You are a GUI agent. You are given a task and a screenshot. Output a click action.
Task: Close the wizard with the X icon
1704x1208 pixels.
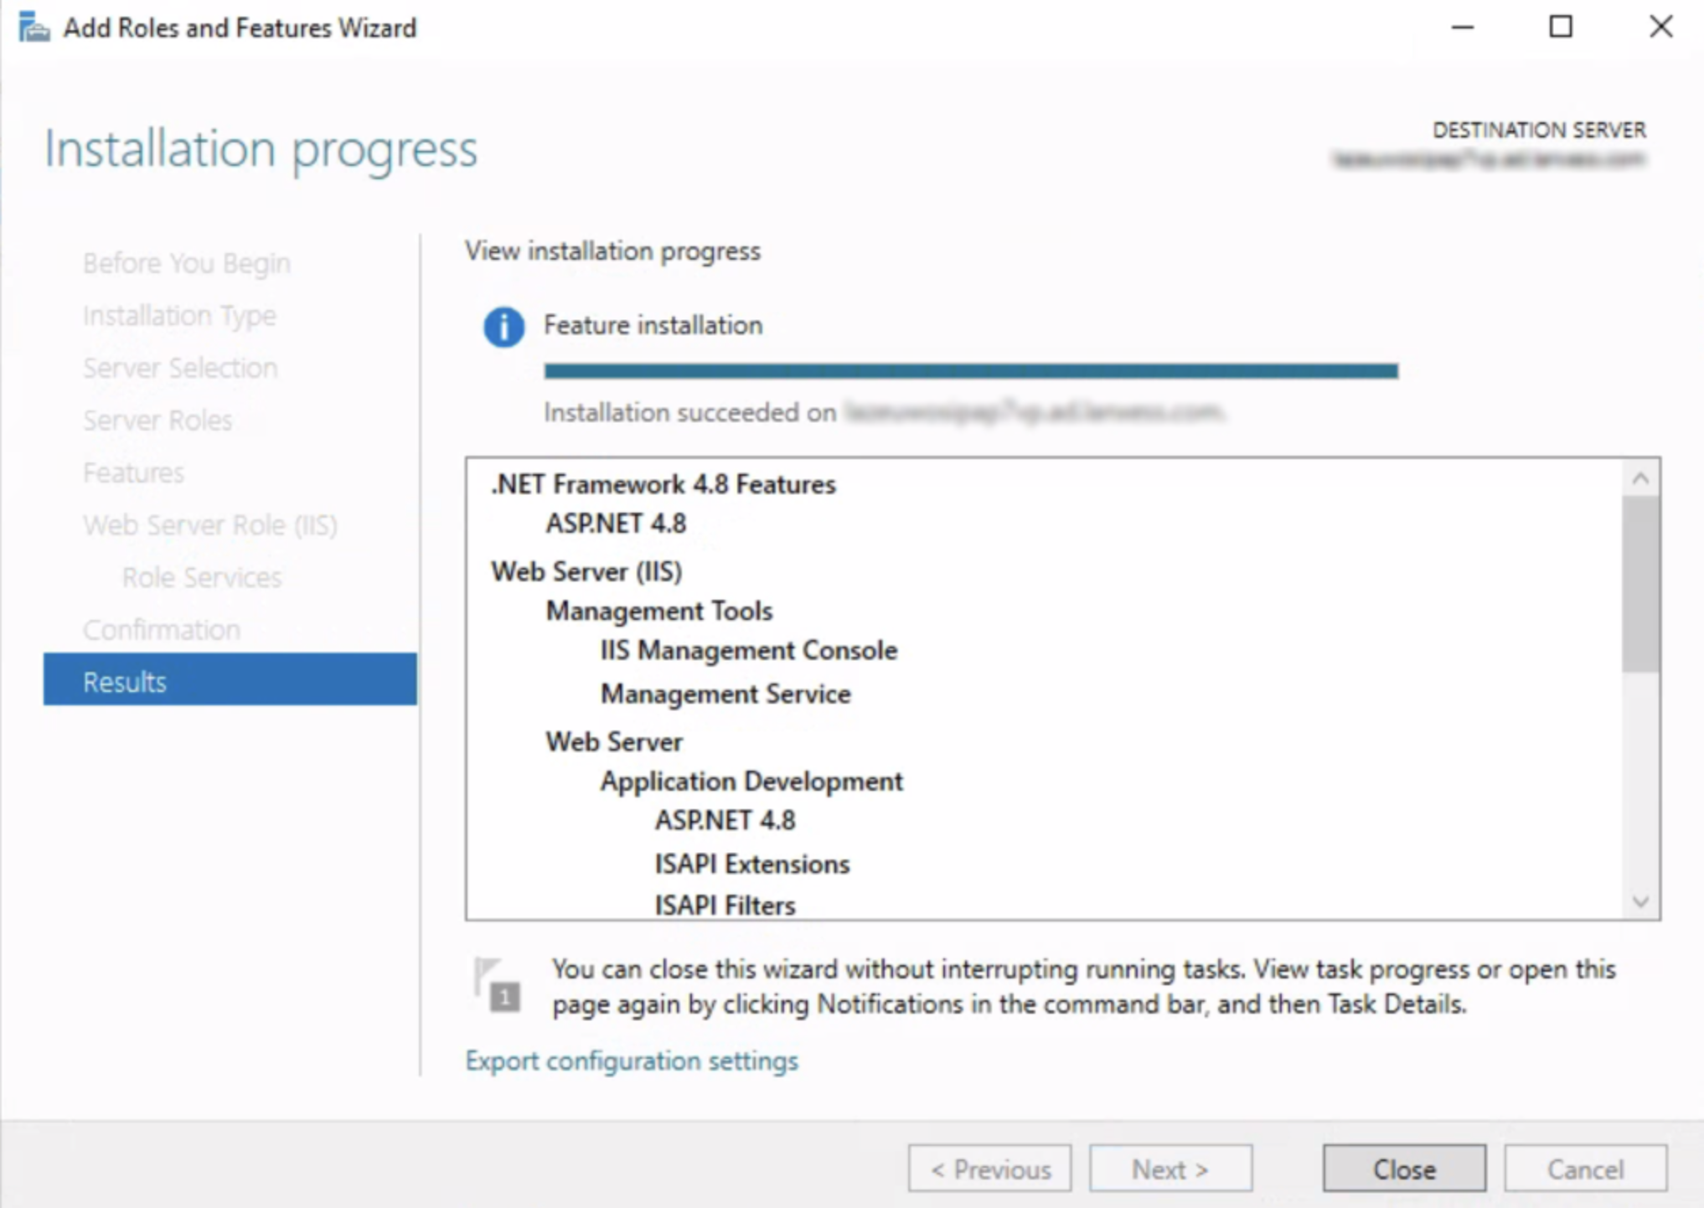(1660, 27)
